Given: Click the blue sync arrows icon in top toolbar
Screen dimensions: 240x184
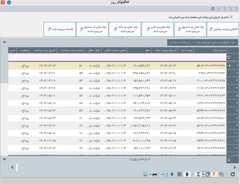Looking at the screenshot, I should coord(213,9).
